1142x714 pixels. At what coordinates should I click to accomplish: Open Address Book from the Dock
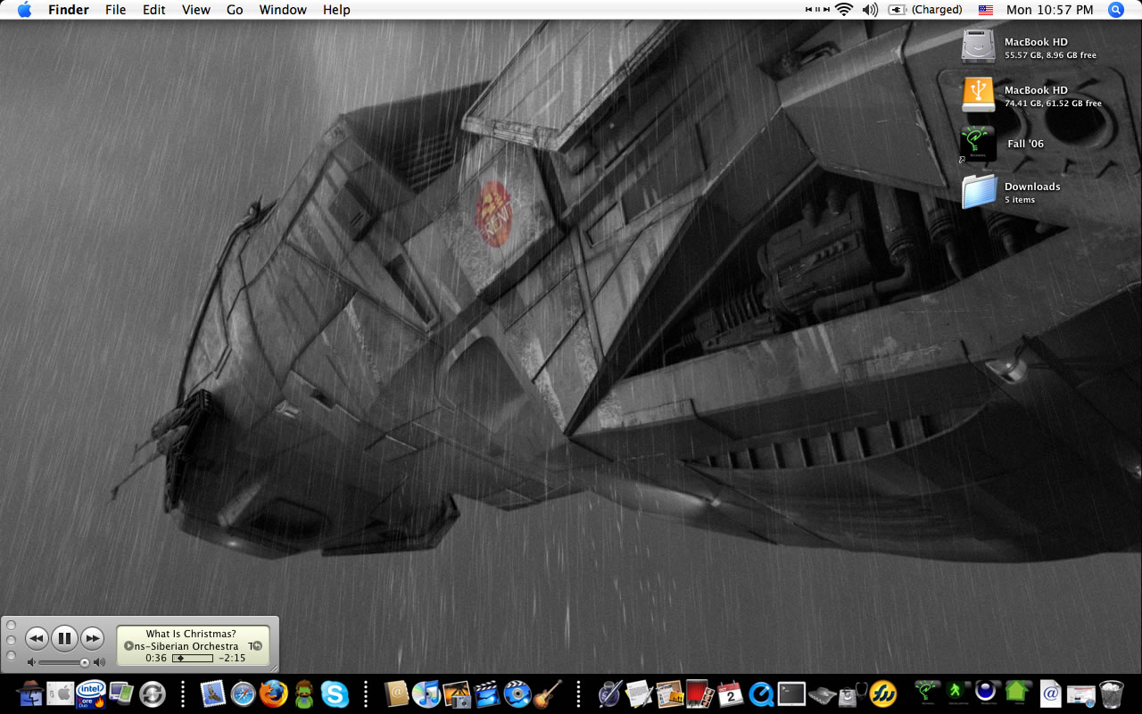pyautogui.click(x=396, y=693)
